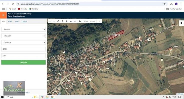
Task: Switch to the Coğrafi tab
Action: (24, 21)
